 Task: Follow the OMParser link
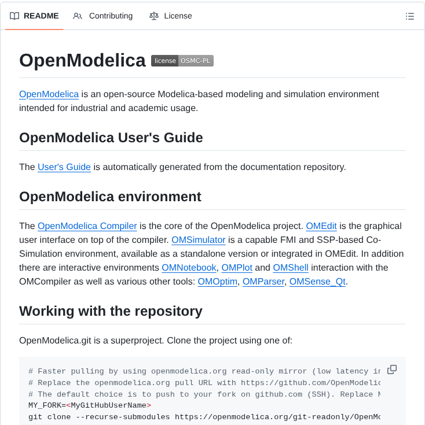point(263,282)
